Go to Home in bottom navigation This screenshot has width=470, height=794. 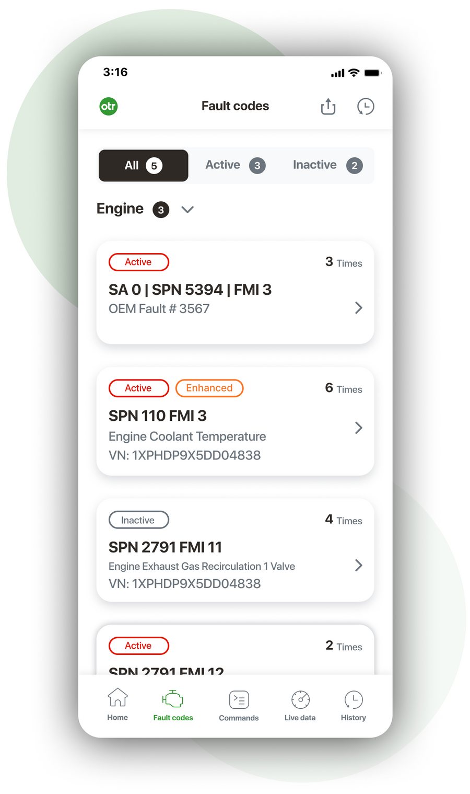[118, 704]
